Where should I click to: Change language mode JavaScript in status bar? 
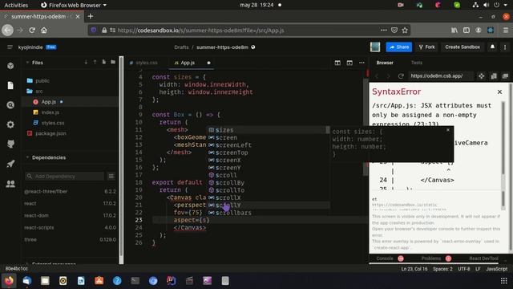tap(497, 269)
